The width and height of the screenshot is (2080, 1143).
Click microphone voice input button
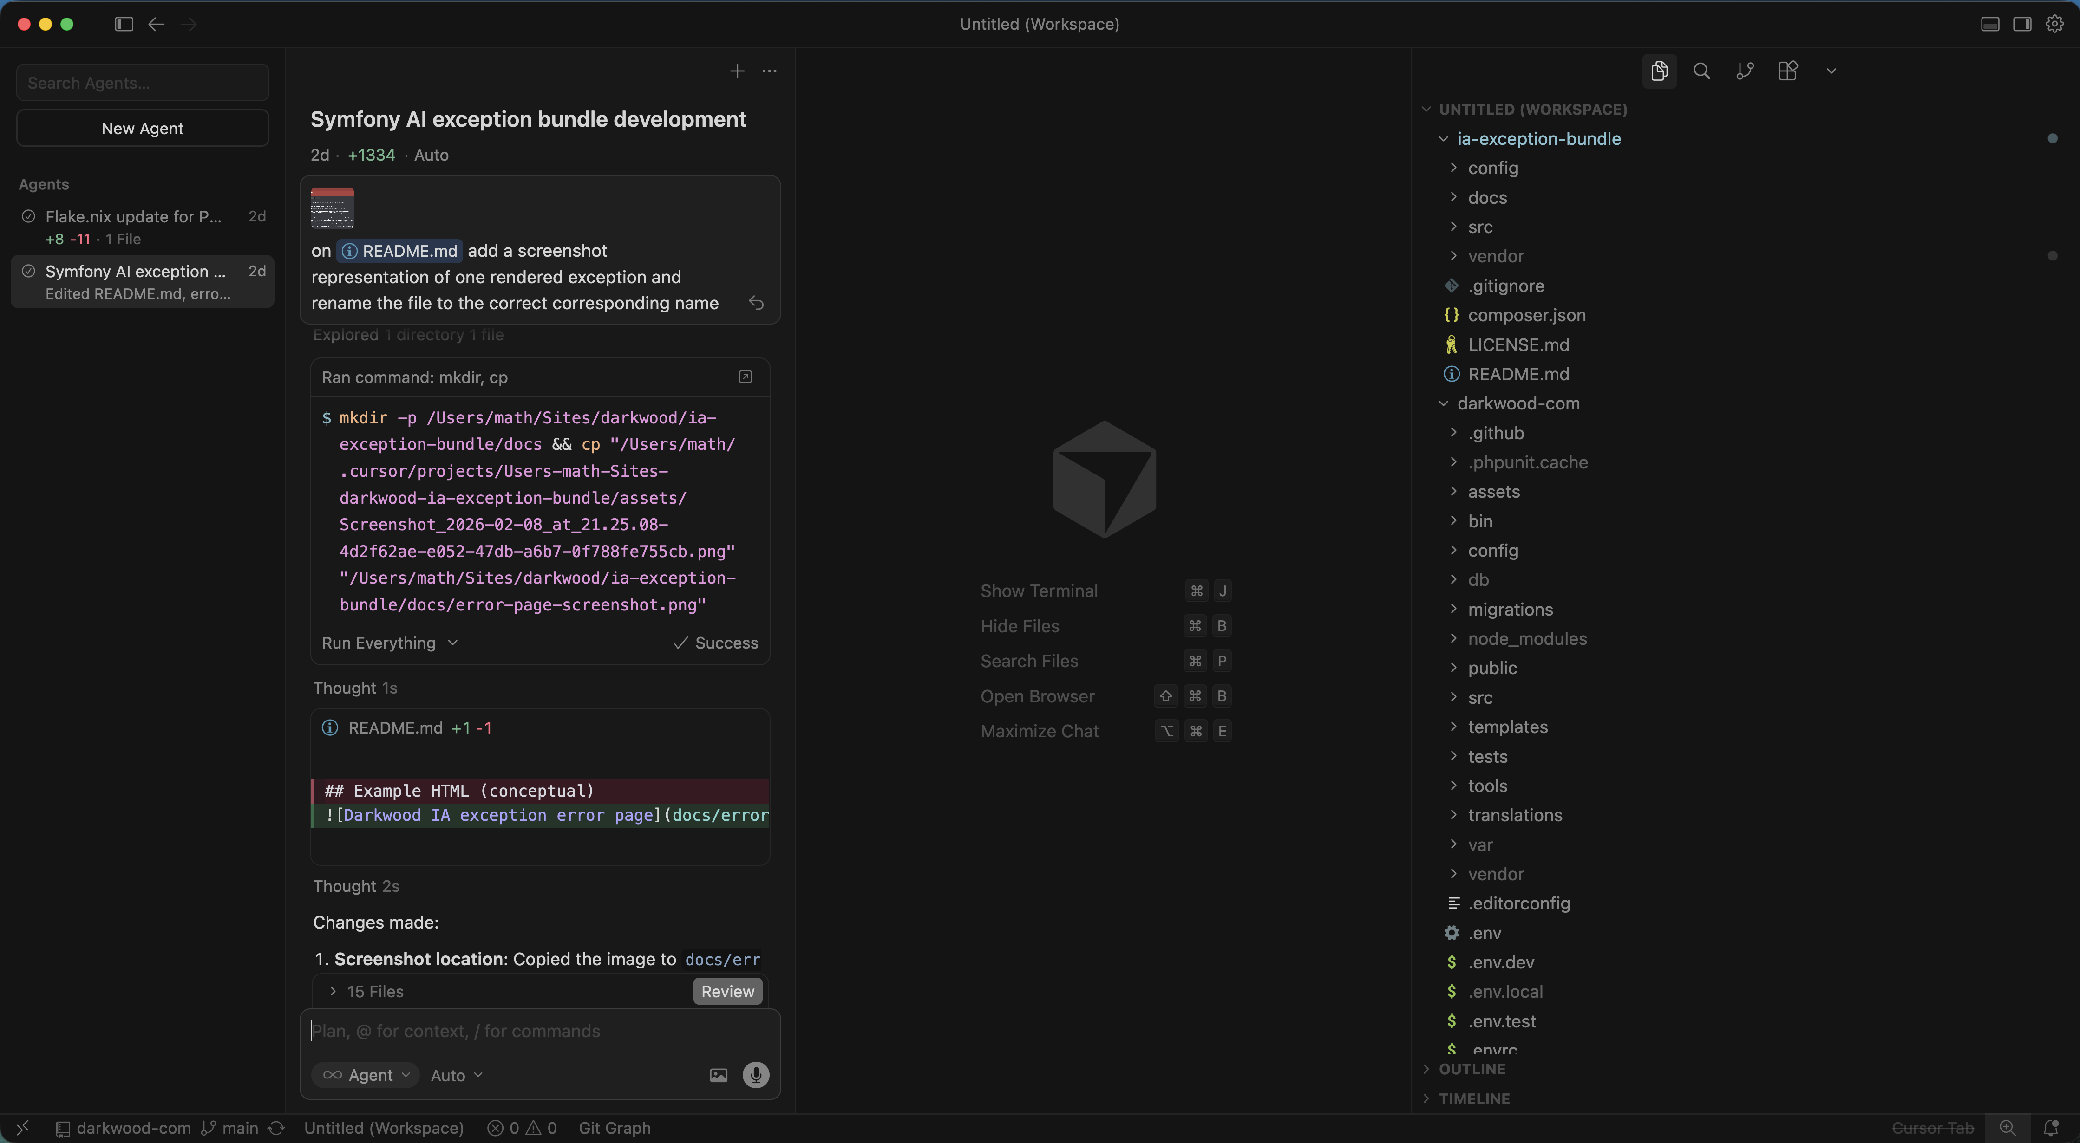(x=756, y=1074)
